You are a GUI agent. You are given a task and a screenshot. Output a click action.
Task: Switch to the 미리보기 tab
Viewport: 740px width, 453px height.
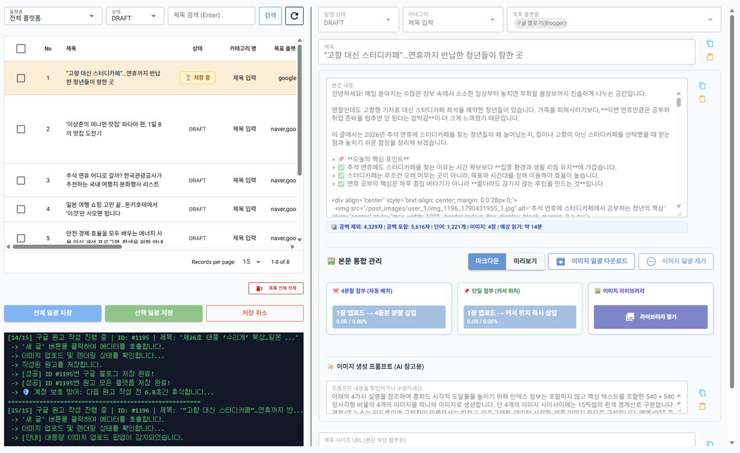tap(525, 261)
